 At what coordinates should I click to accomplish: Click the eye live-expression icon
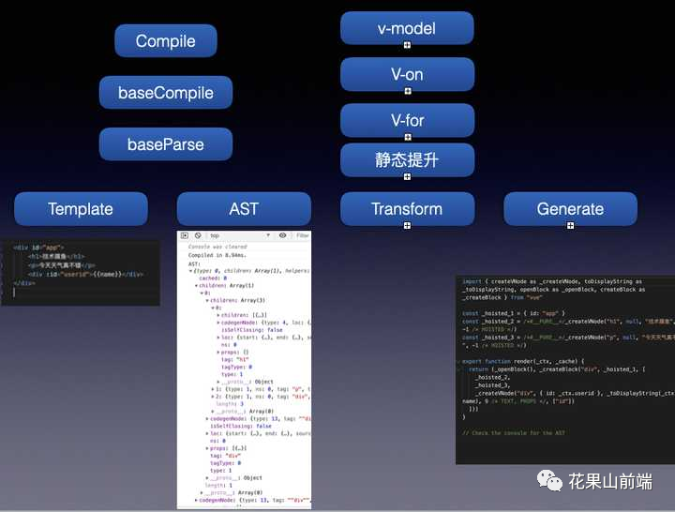point(282,235)
